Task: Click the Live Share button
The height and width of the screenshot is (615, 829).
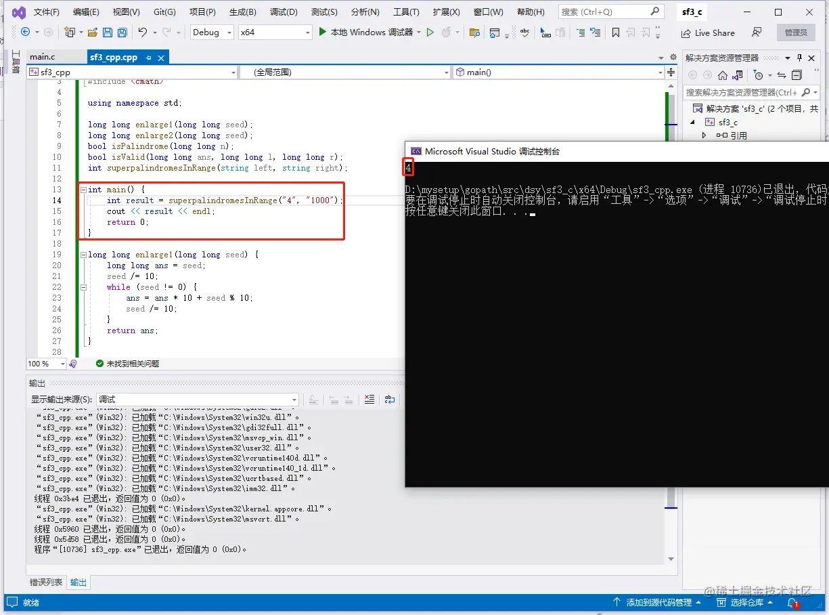Action: [707, 33]
